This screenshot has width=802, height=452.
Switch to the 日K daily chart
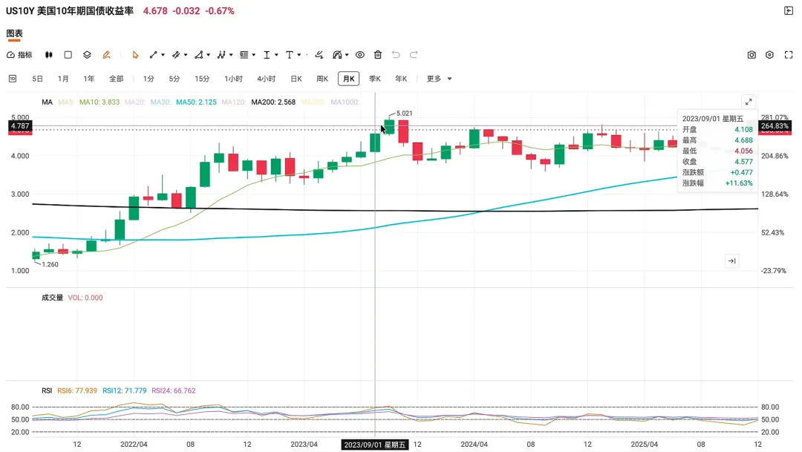tap(296, 79)
